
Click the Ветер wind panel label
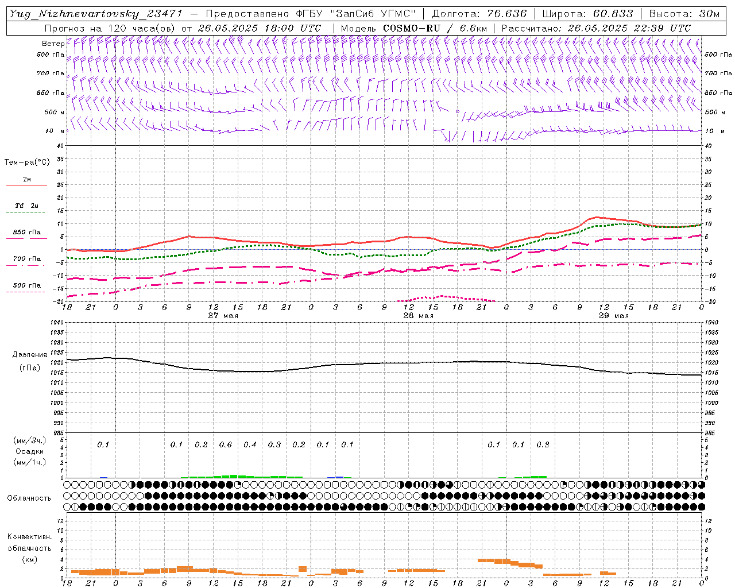(x=53, y=44)
